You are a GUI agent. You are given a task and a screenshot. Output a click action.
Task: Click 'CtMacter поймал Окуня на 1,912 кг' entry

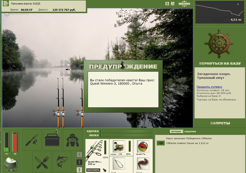click(x=187, y=143)
